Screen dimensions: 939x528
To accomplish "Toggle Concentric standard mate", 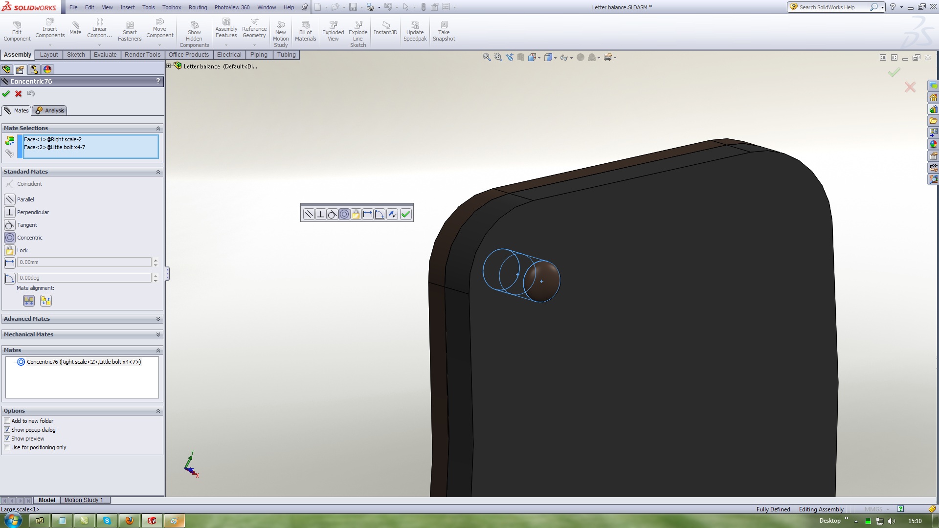I will [10, 238].
